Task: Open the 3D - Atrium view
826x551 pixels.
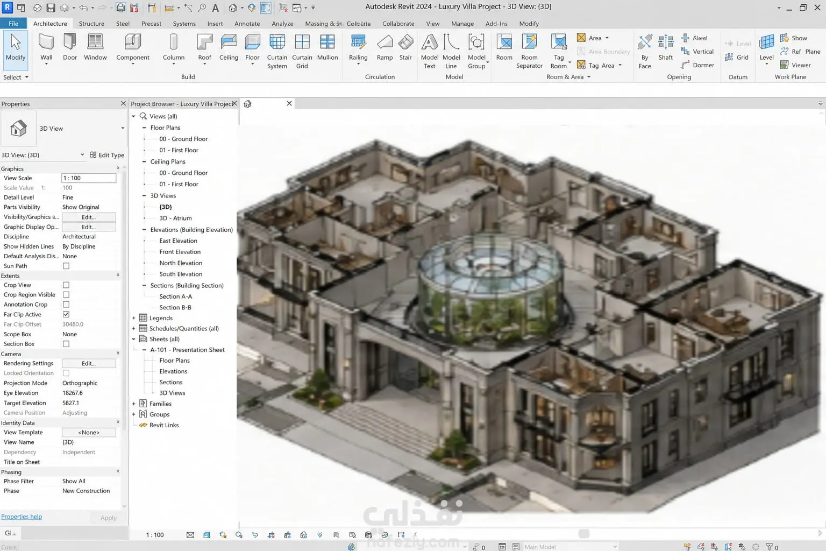Action: pyautogui.click(x=175, y=218)
